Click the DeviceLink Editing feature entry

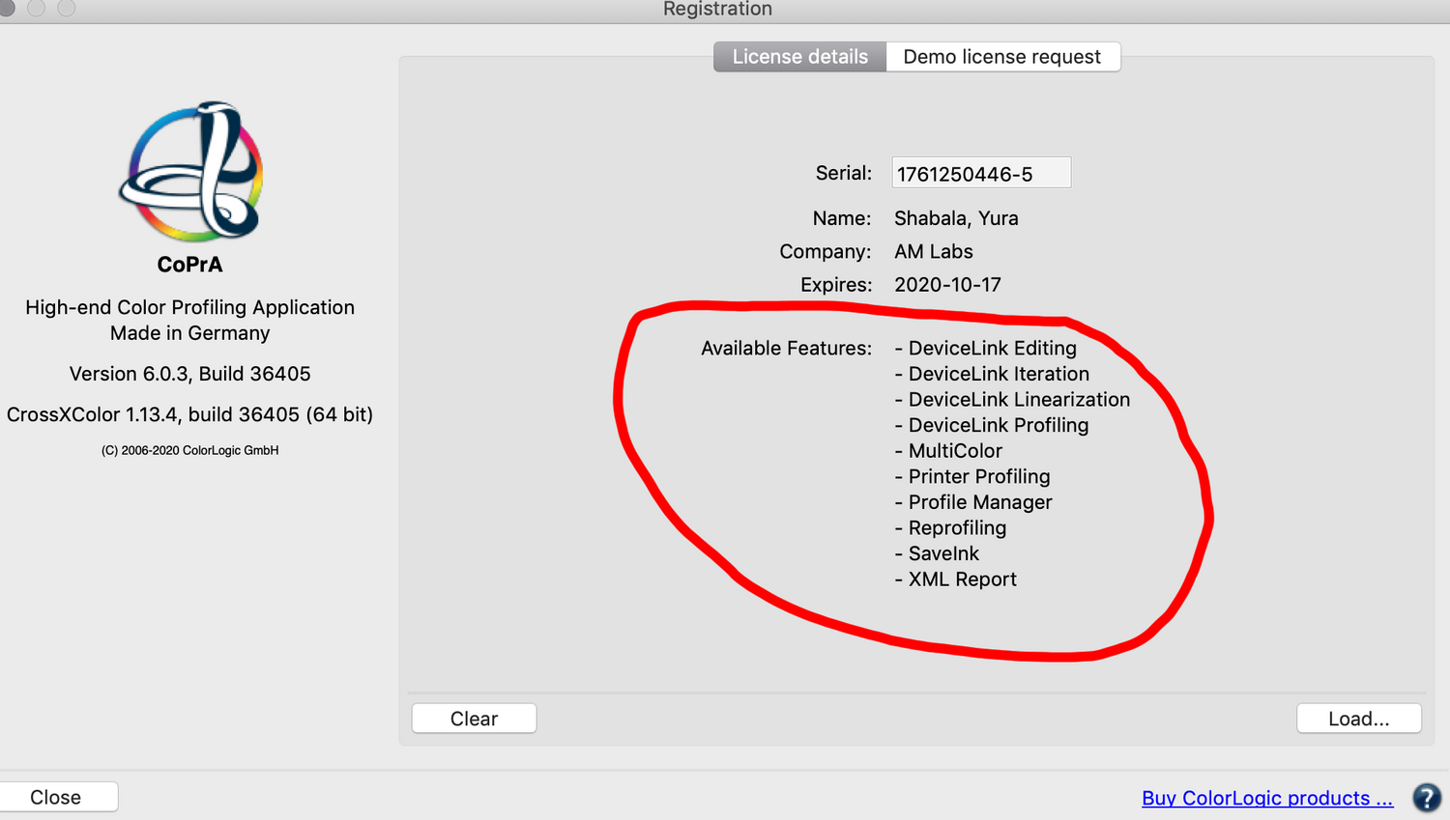[x=985, y=348]
